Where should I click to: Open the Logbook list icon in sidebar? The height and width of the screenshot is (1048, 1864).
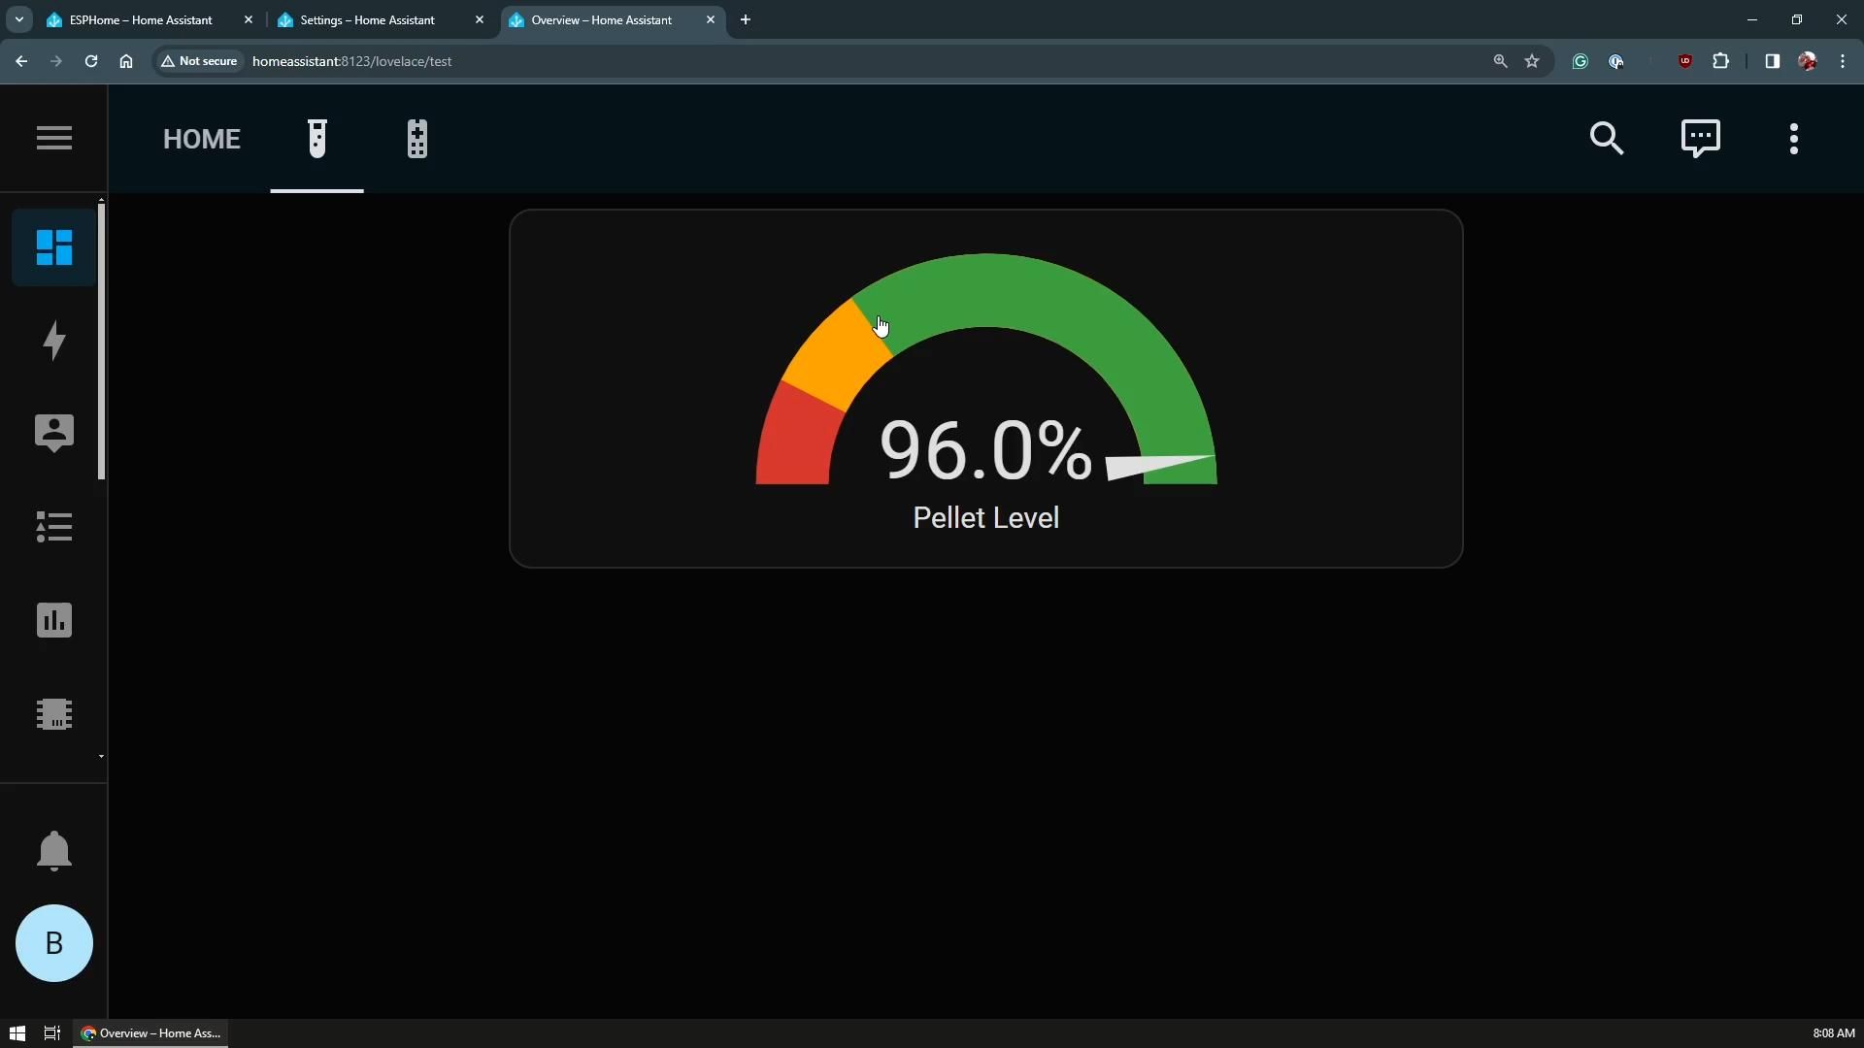(x=54, y=527)
